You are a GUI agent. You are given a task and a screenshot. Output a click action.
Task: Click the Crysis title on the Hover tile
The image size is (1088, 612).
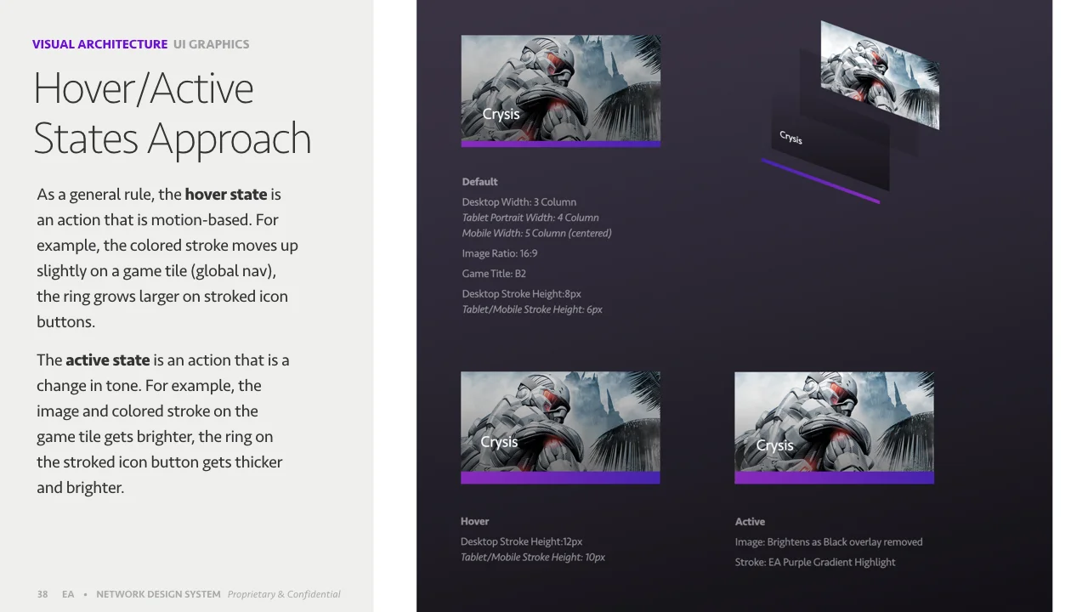coord(499,442)
